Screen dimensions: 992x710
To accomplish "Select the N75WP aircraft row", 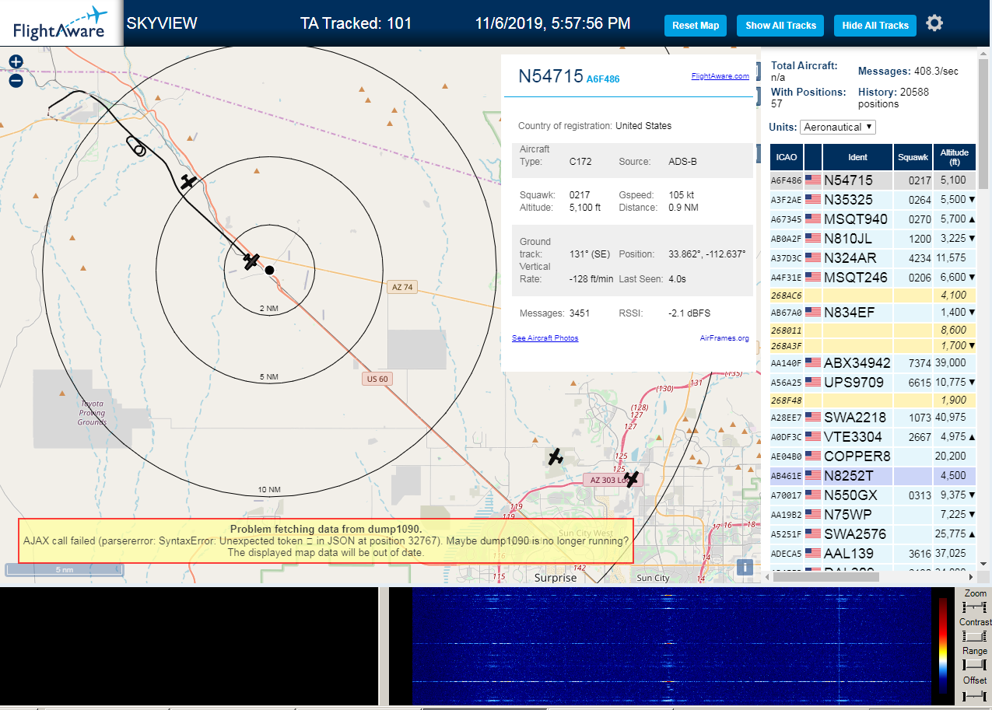I will pos(873,514).
